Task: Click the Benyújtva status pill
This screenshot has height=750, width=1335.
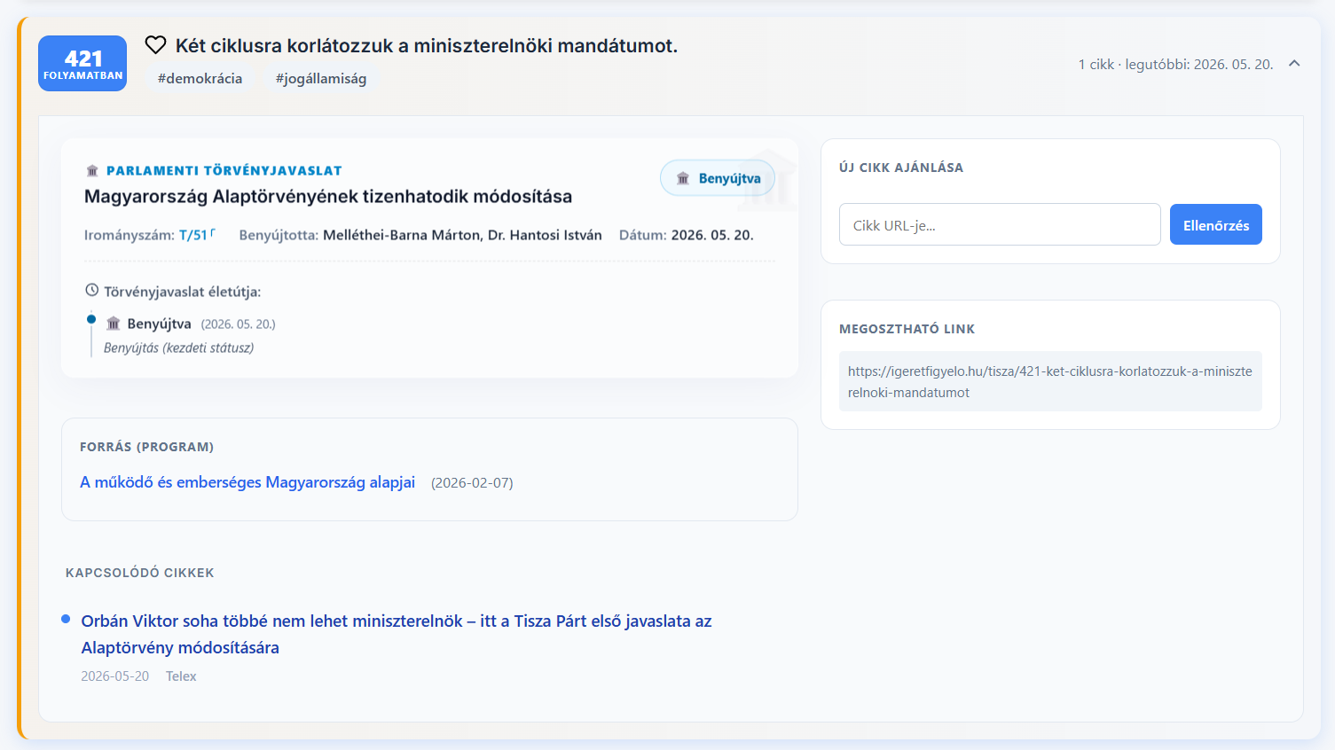Action: (x=718, y=178)
